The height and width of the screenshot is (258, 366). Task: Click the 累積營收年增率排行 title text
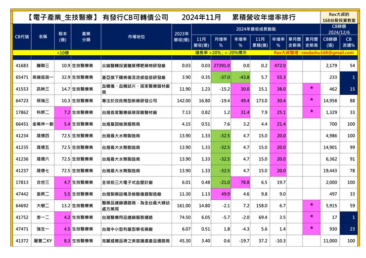(264, 17)
